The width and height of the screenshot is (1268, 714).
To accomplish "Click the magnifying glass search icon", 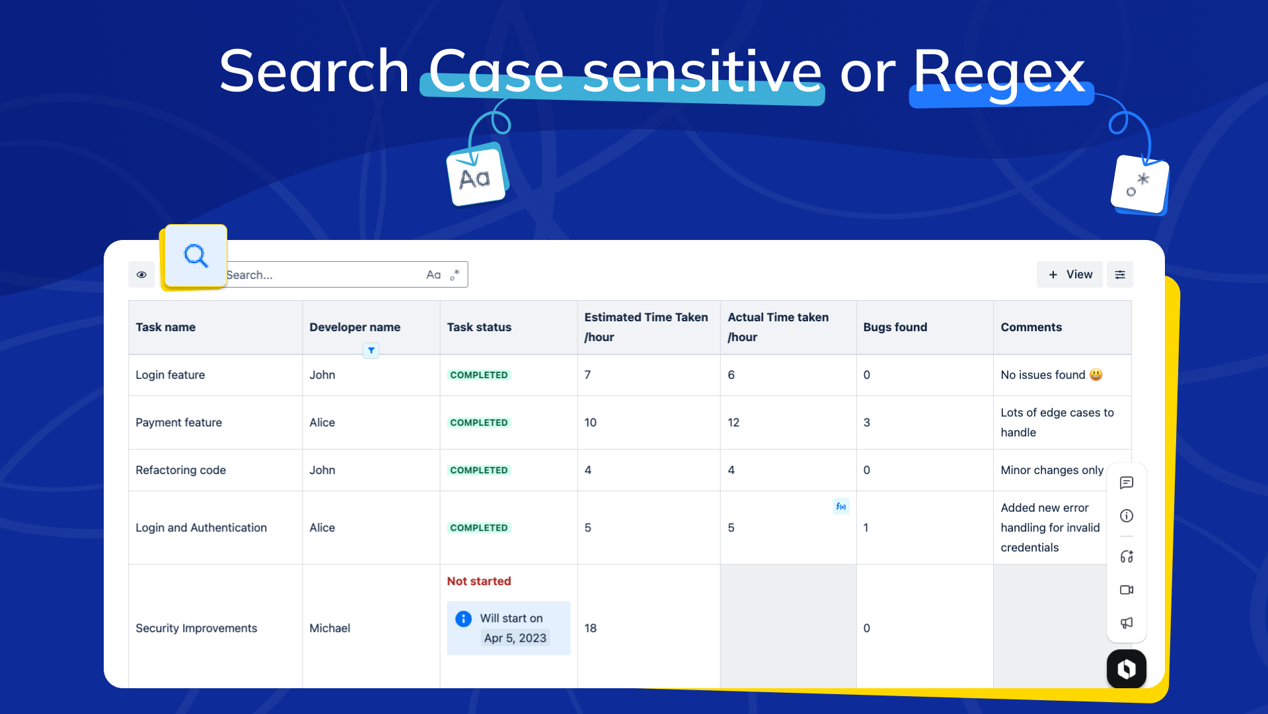I will point(196,256).
